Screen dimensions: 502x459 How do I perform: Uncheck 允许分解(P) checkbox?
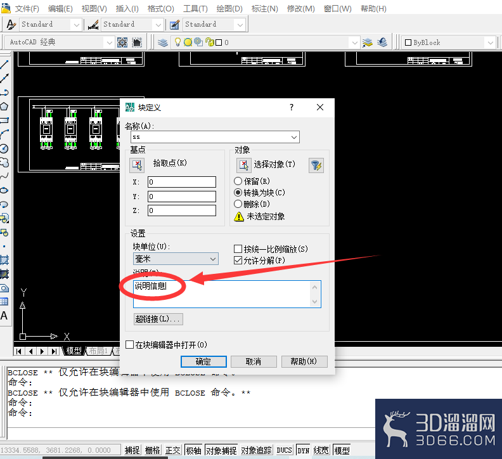click(x=238, y=261)
